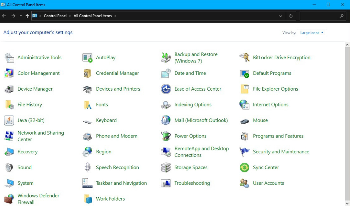Open the Credential Manager safe icon
The image size is (350, 206).
87,73
